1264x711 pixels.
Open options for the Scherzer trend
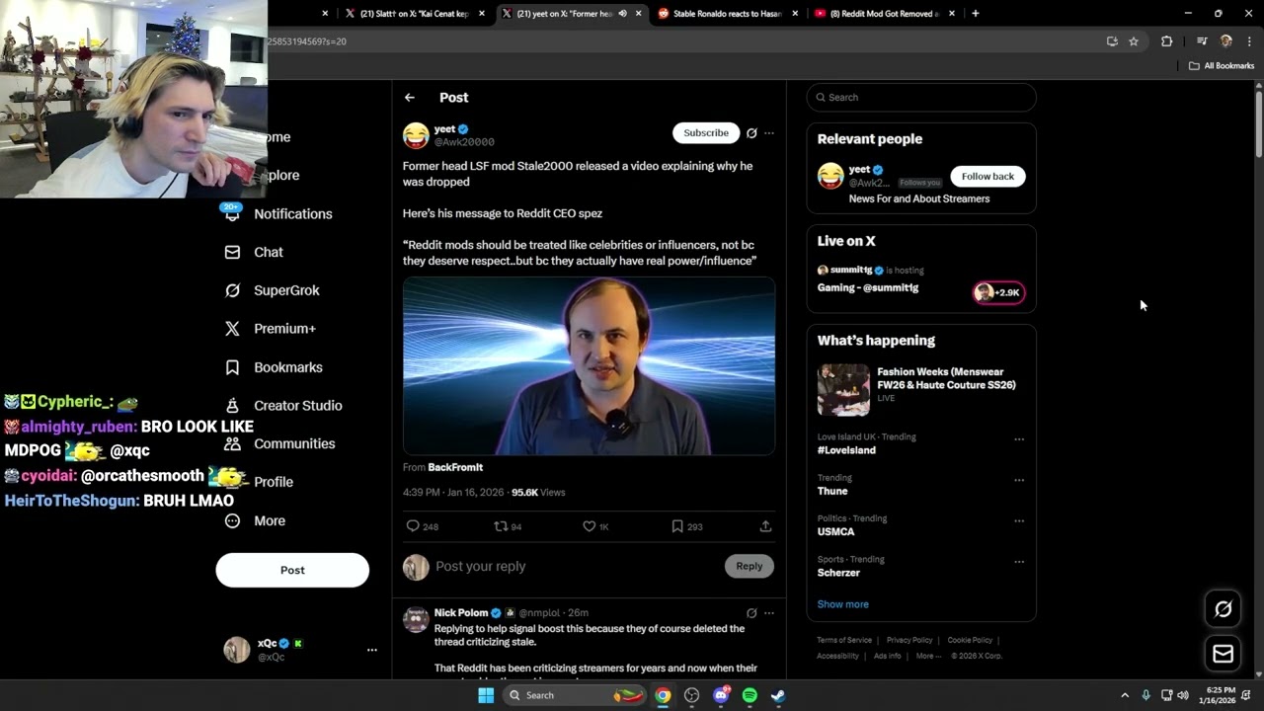point(1019,562)
